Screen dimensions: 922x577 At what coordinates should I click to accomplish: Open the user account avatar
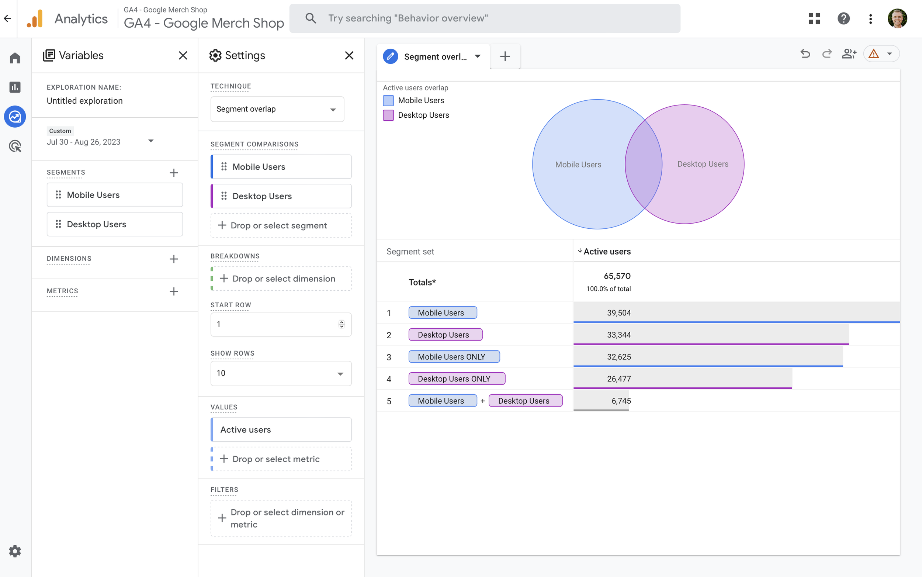[x=897, y=18]
